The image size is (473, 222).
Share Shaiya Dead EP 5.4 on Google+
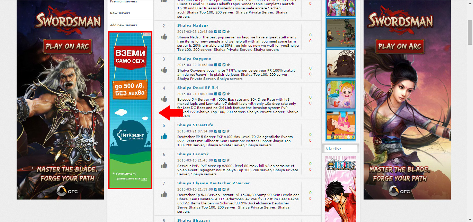click(220, 94)
